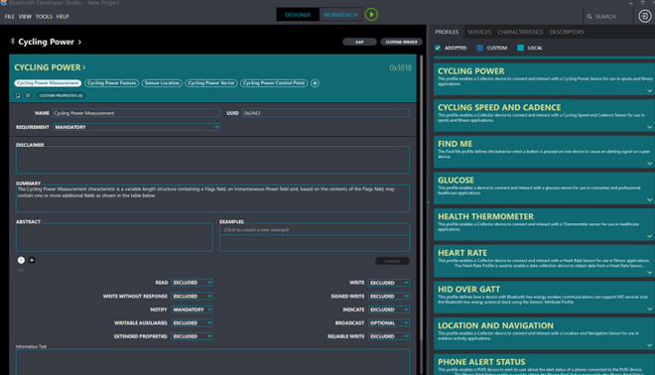Open the Notify property dropdown
Screen dimensions: 655x375
pyautogui.click(x=192, y=310)
